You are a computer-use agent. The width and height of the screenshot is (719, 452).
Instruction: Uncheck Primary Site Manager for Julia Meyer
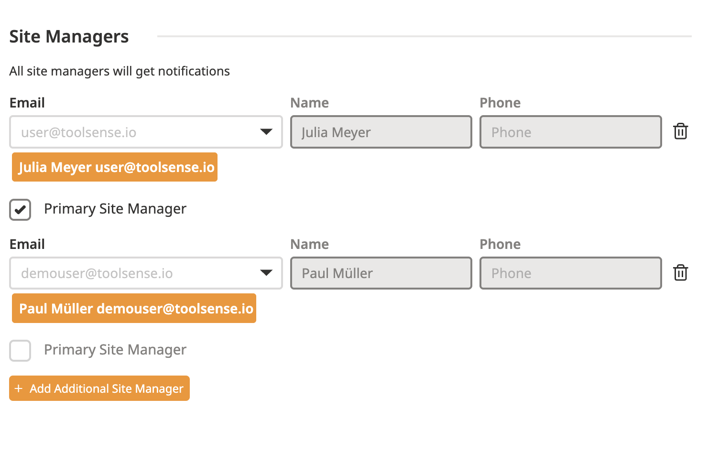[20, 210]
